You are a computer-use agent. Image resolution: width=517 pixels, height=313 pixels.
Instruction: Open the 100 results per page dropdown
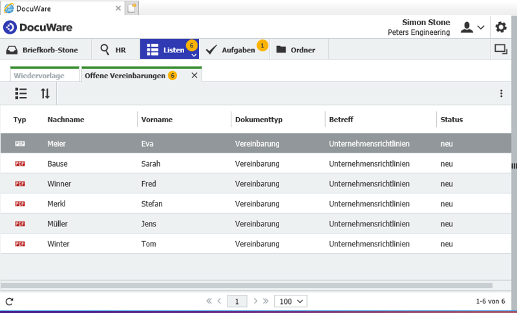point(290,301)
